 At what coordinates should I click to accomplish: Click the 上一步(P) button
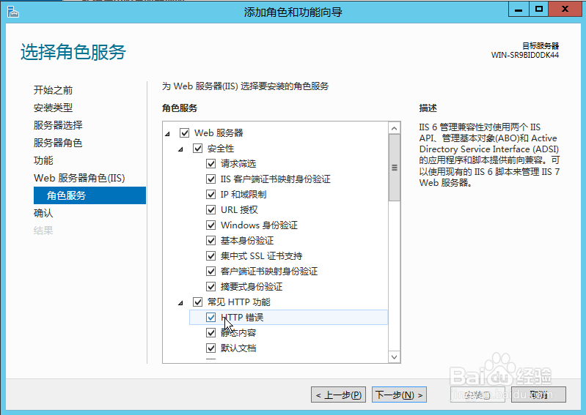click(x=339, y=395)
